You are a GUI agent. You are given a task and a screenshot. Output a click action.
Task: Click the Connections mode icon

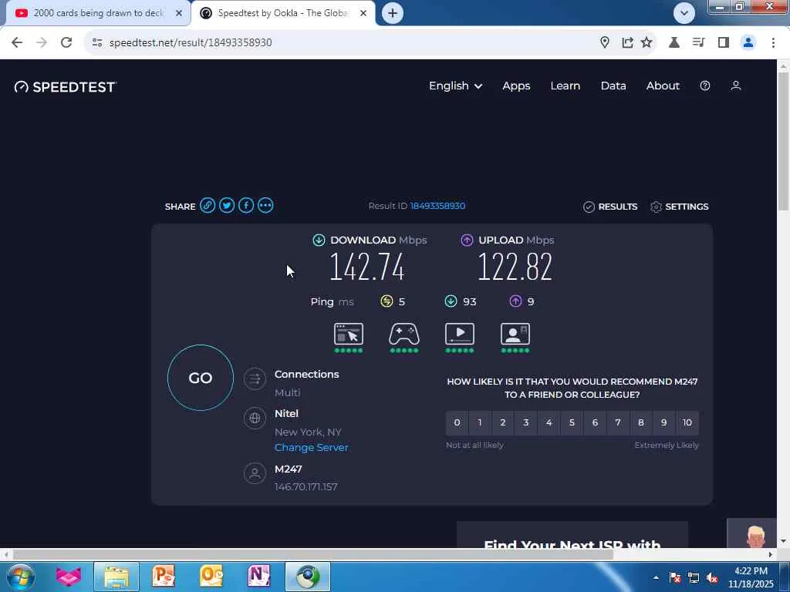(x=255, y=379)
